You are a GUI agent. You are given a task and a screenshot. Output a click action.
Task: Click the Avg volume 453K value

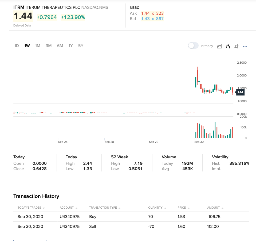(x=188, y=169)
